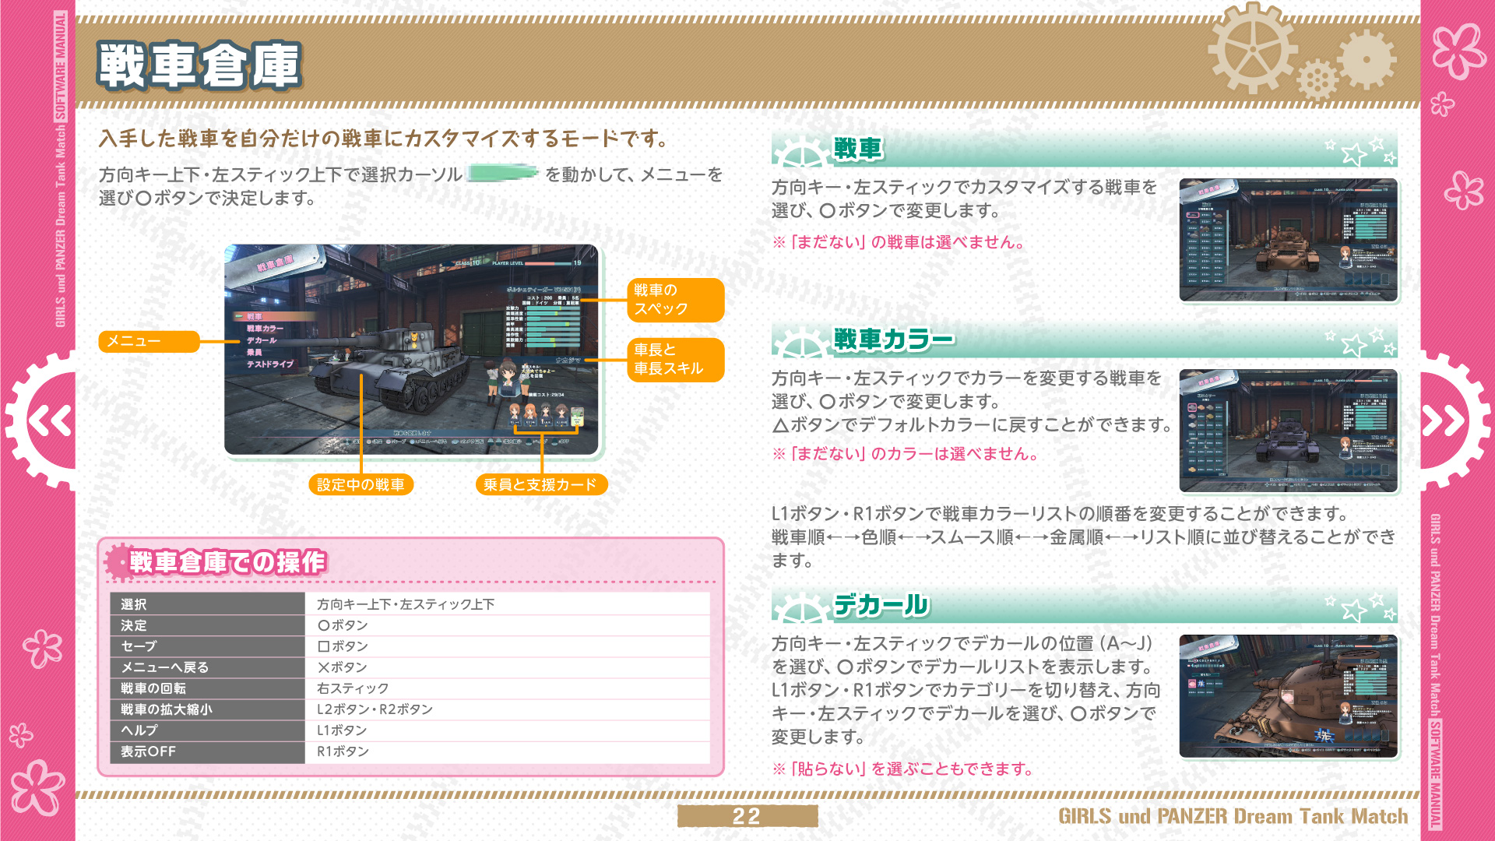1495x841 pixels.
Task: Click the main tank garage screenshot
Action: point(411,350)
